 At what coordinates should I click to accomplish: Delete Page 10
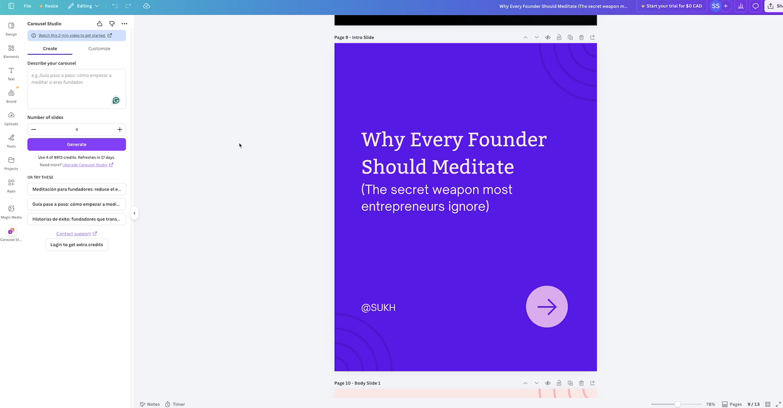581,383
